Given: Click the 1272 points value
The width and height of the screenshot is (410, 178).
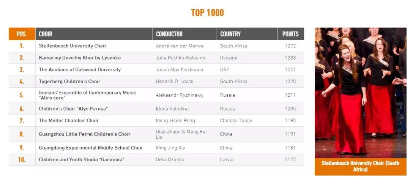Looking at the screenshot, I should pos(290,46).
